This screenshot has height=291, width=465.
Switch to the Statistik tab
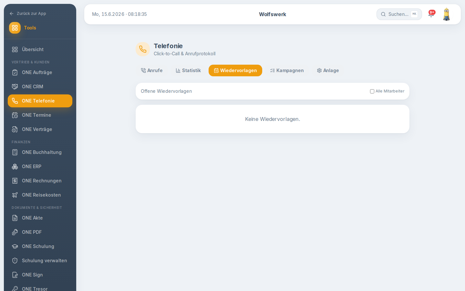coord(188,70)
